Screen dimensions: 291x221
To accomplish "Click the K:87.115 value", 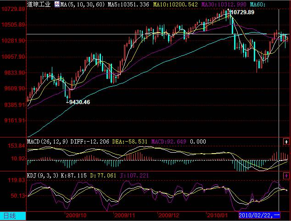I will [74, 176].
